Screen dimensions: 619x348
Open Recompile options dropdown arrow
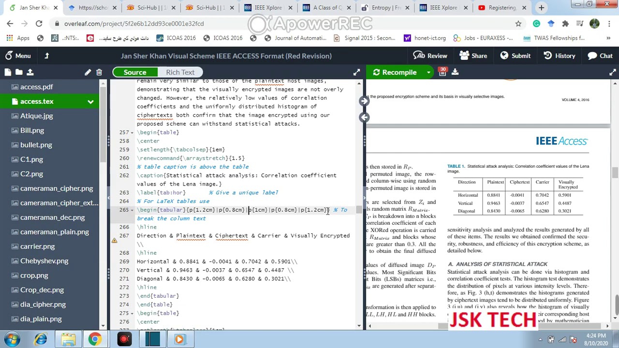click(x=428, y=72)
